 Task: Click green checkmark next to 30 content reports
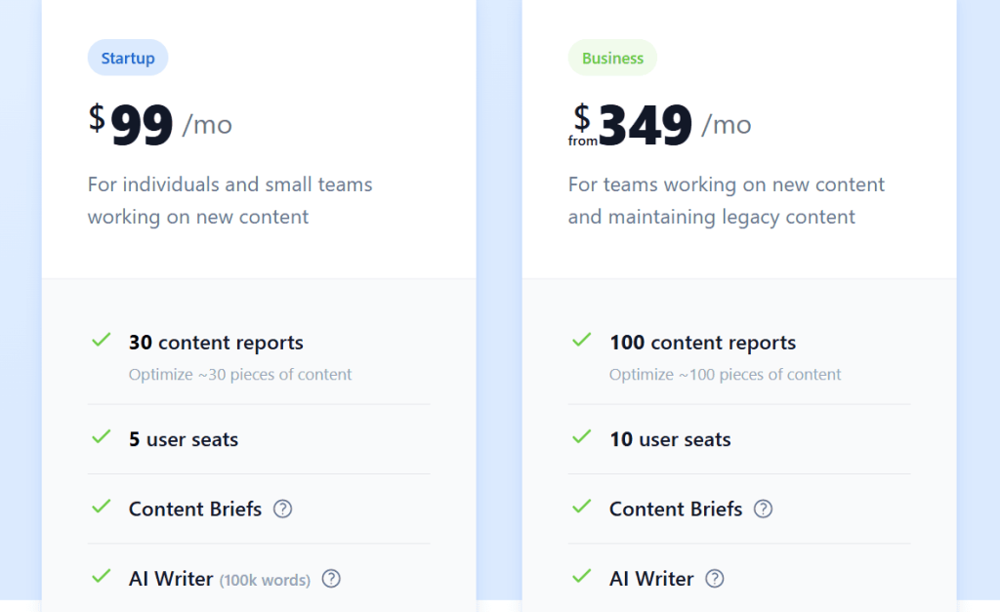click(x=101, y=341)
